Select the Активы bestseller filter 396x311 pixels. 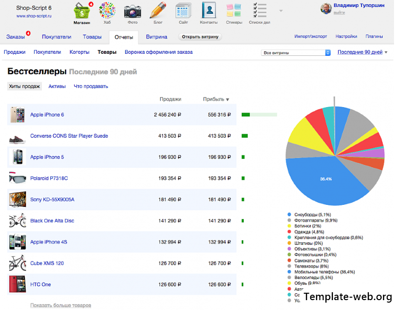[57, 86]
